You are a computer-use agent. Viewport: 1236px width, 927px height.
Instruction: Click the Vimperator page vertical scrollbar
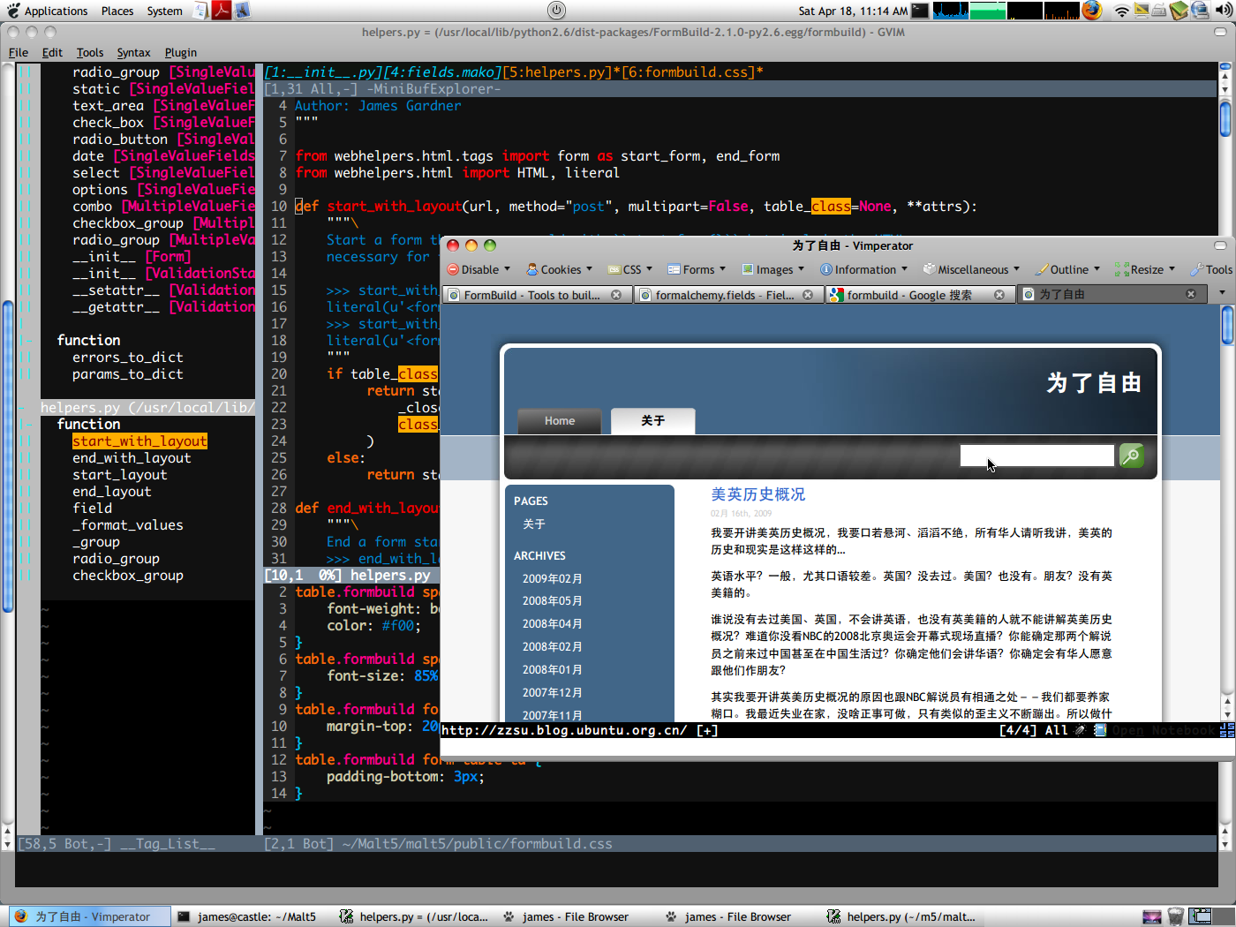tap(1227, 512)
